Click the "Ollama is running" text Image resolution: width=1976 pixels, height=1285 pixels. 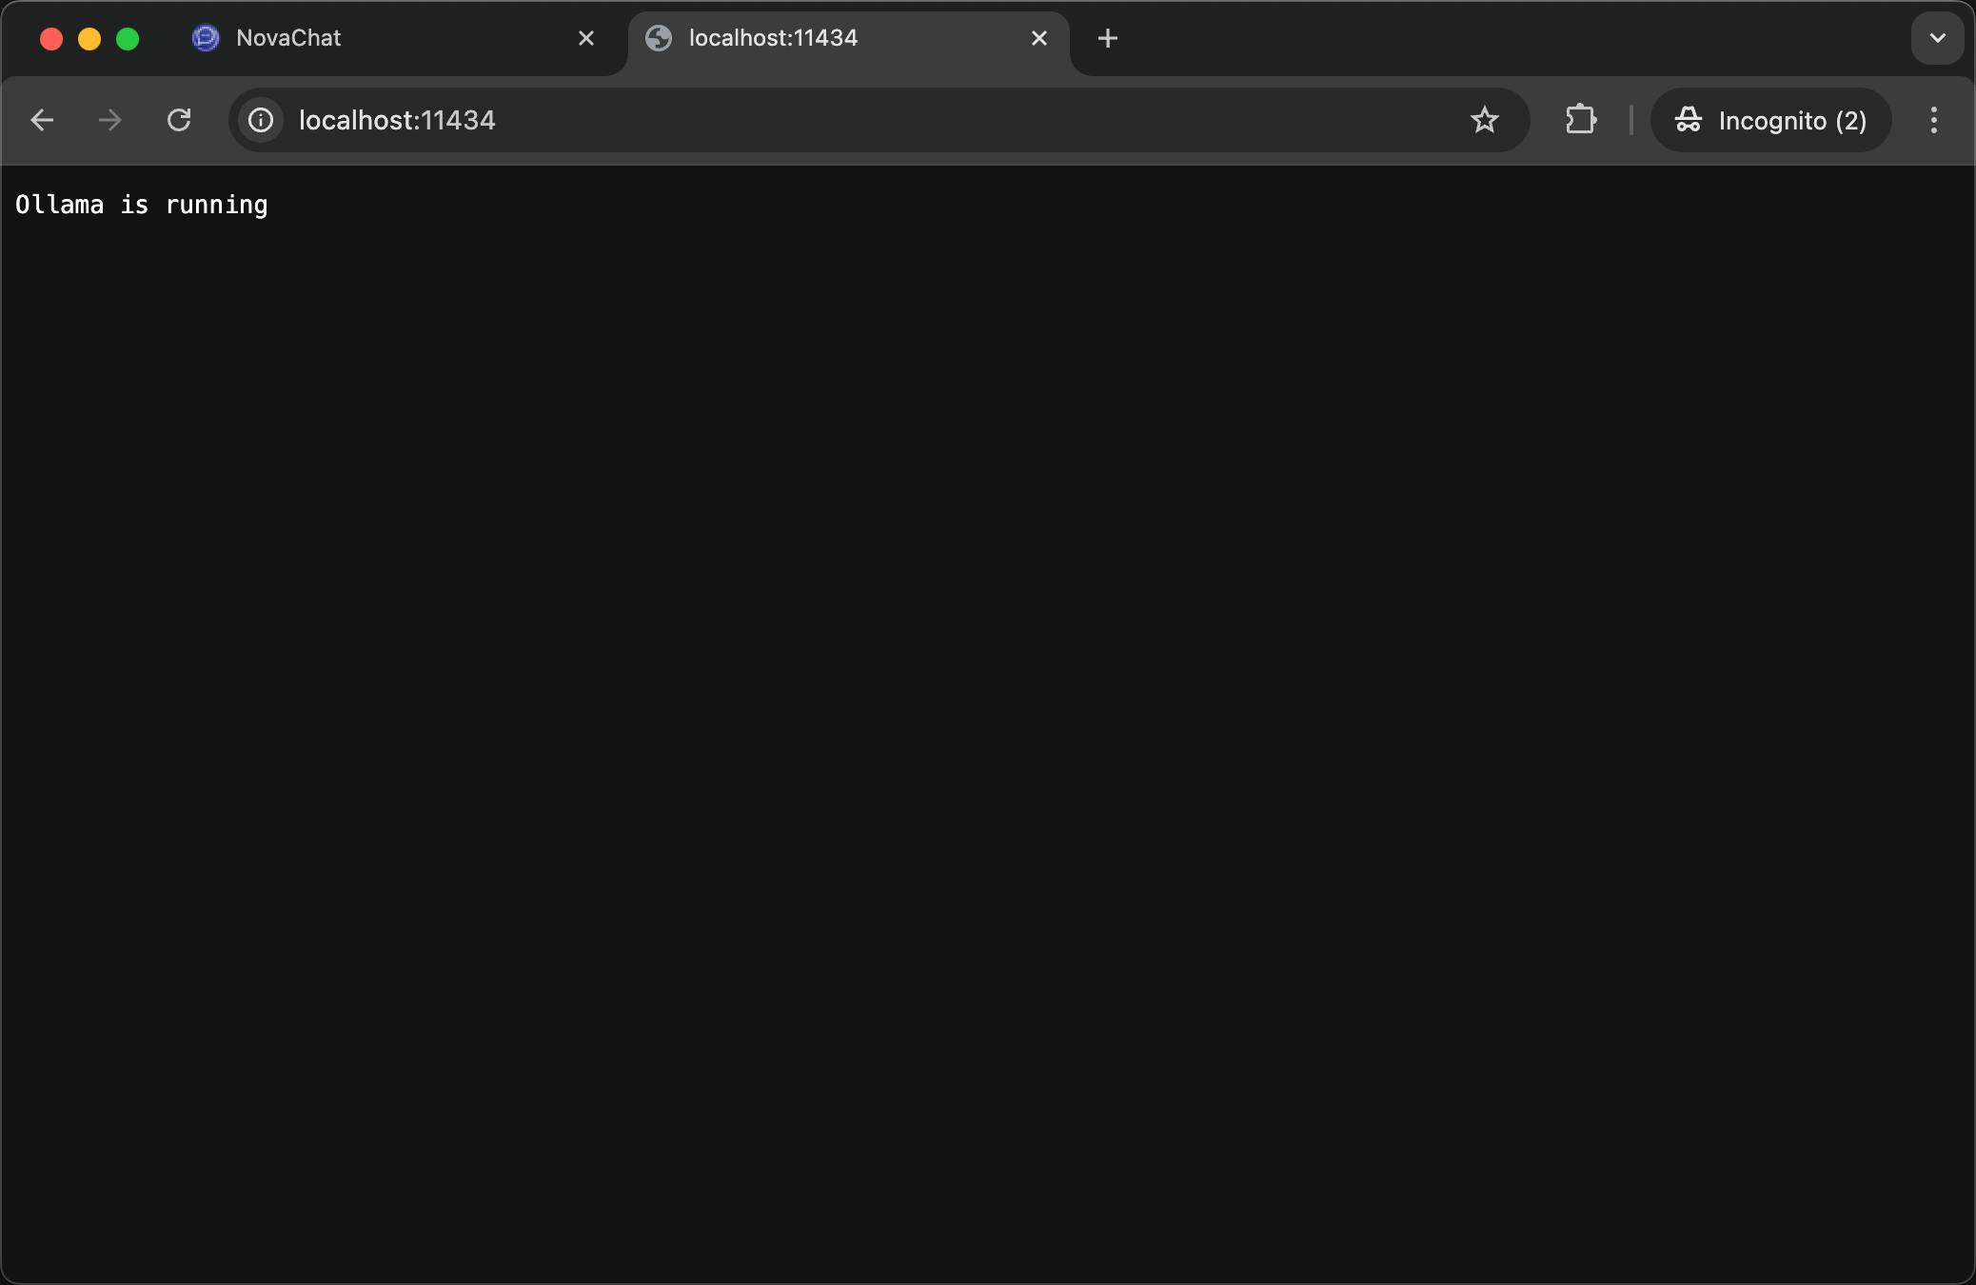tap(142, 205)
